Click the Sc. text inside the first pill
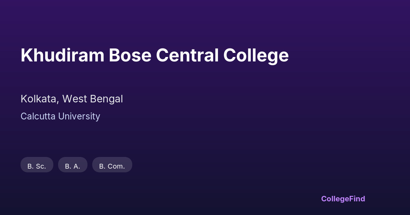This screenshot has height=215, width=410. point(41,166)
